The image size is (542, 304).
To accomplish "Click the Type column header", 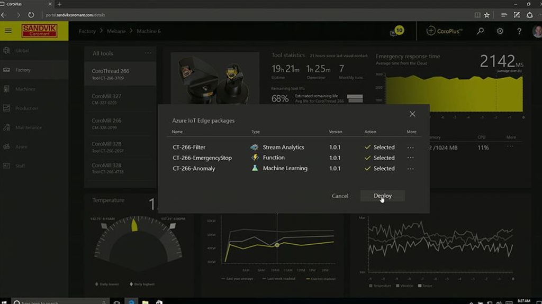I will (x=256, y=132).
